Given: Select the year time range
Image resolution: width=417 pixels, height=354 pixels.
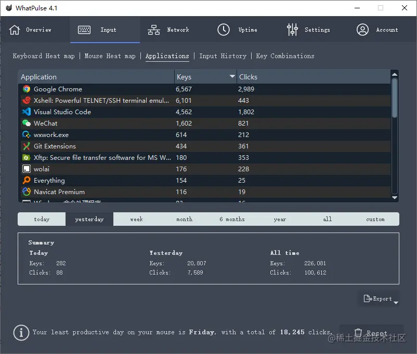Looking at the screenshot, I should pyautogui.click(x=280, y=219).
